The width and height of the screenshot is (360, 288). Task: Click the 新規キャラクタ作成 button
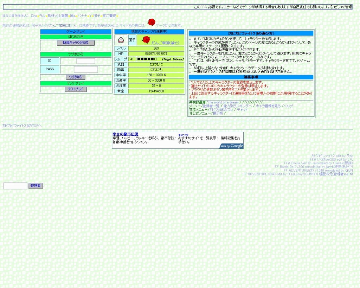[76, 43]
